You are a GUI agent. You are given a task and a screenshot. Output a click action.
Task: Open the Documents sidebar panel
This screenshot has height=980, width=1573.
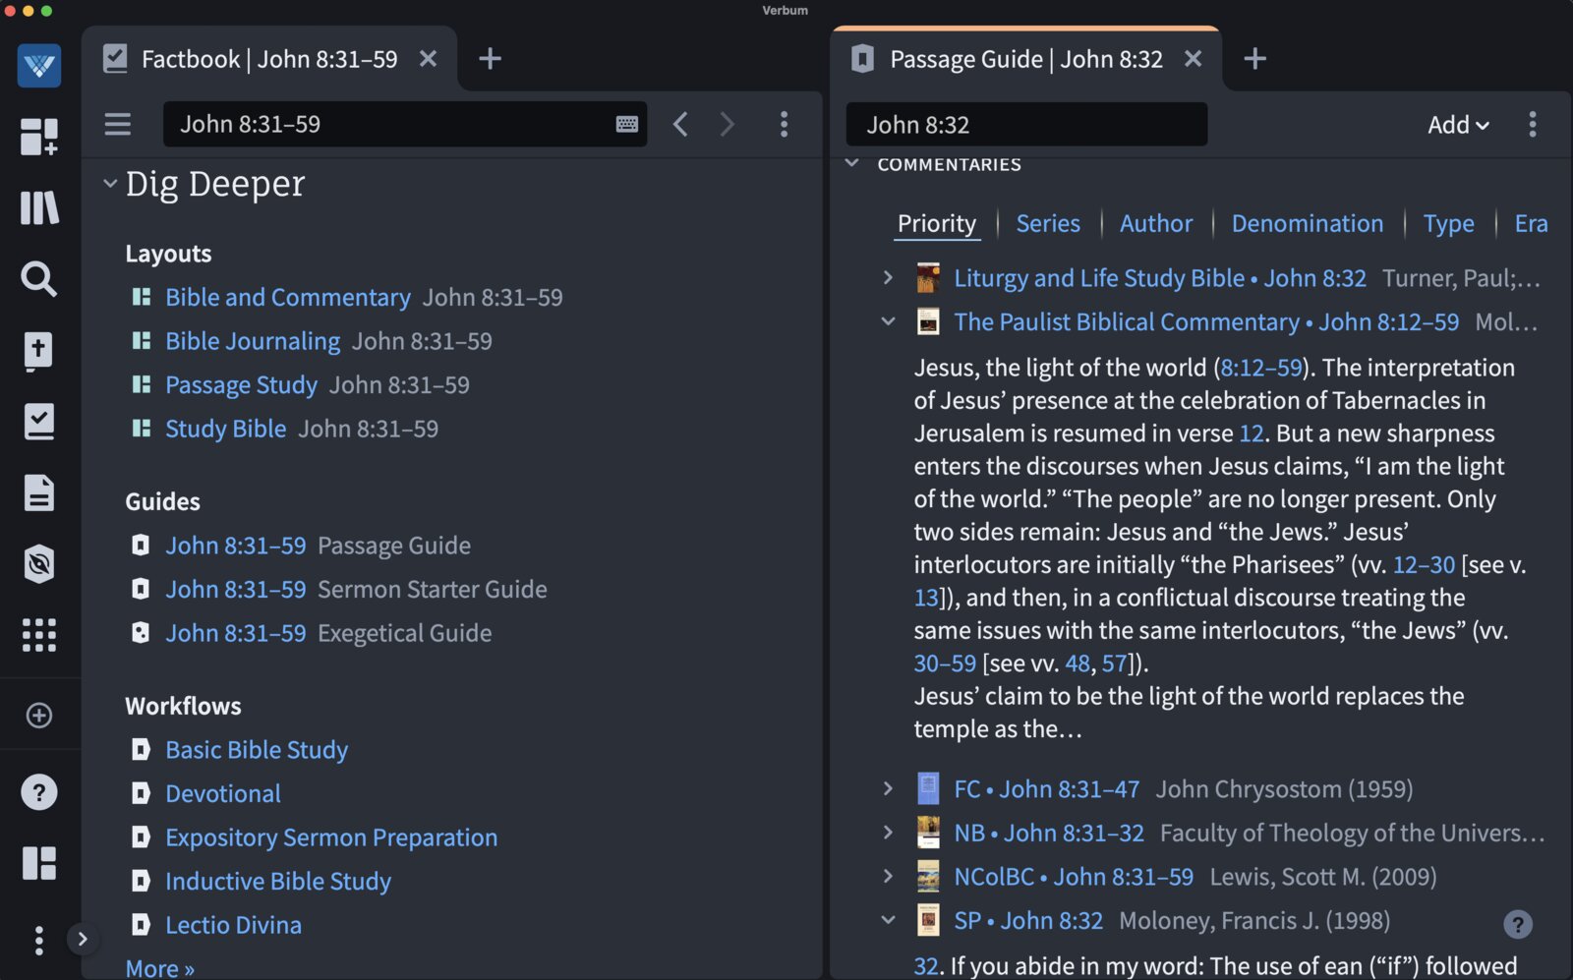point(38,492)
